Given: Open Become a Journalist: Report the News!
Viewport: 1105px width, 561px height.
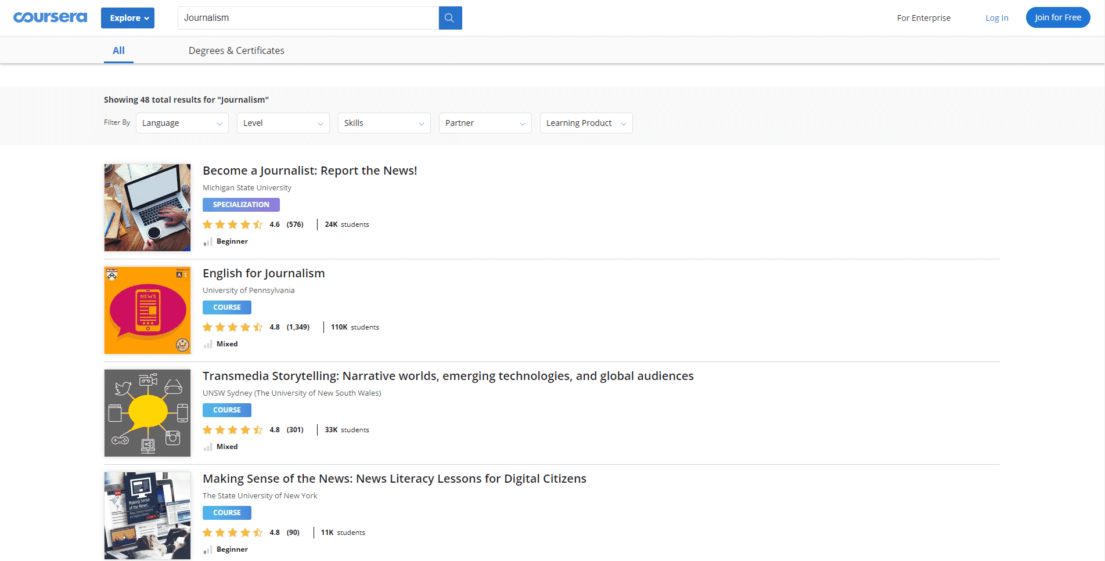Looking at the screenshot, I should [310, 171].
